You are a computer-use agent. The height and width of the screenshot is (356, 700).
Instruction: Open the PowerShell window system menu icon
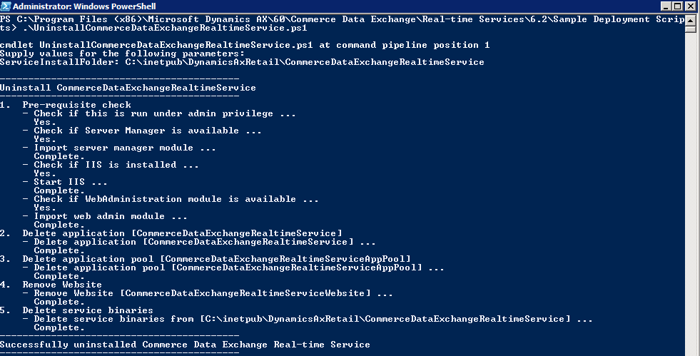[x=6, y=6]
